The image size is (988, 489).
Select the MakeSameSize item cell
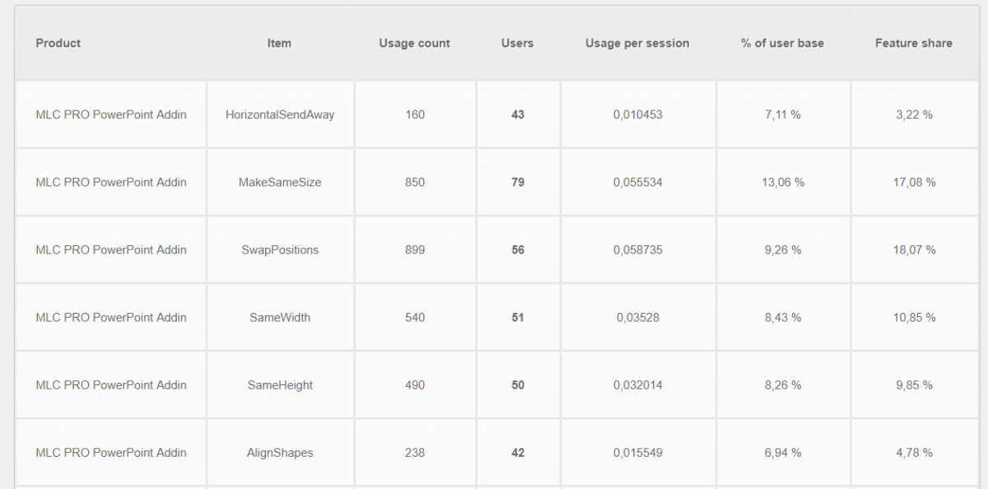click(x=280, y=182)
